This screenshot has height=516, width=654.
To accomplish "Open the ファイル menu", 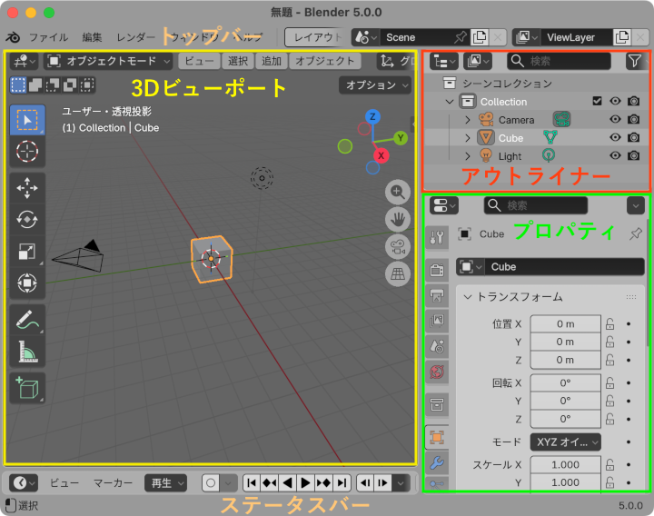I will [x=48, y=37].
